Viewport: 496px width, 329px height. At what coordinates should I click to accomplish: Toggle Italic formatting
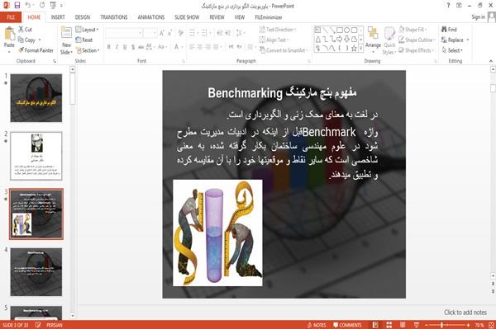click(x=117, y=47)
